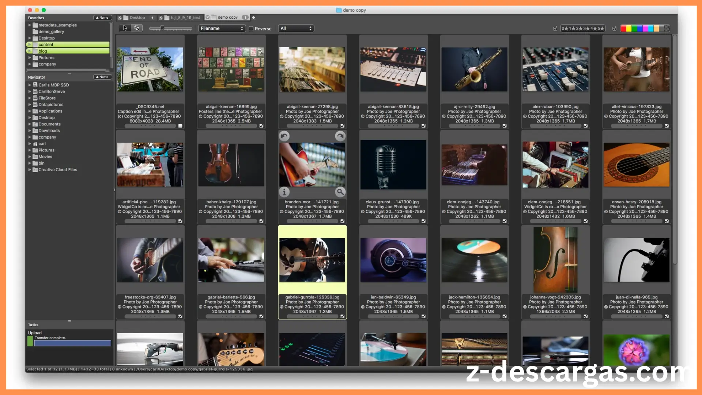Click the thumbnail grid vertical scrollbar
Viewport: 702px width, 395px height.
tap(675, 150)
